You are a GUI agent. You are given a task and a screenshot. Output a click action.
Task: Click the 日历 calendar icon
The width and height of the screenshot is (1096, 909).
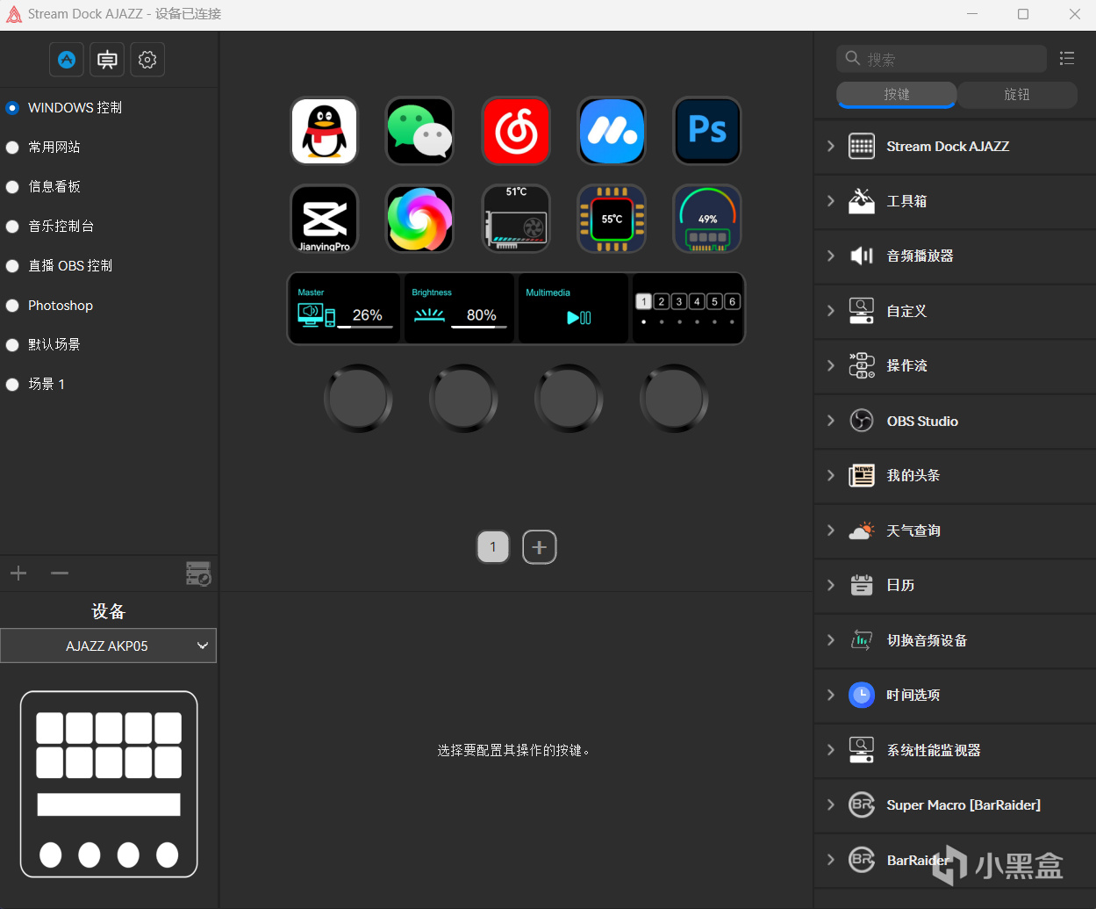tap(862, 585)
